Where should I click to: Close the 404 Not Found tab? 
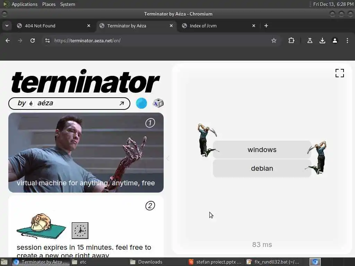(x=89, y=26)
